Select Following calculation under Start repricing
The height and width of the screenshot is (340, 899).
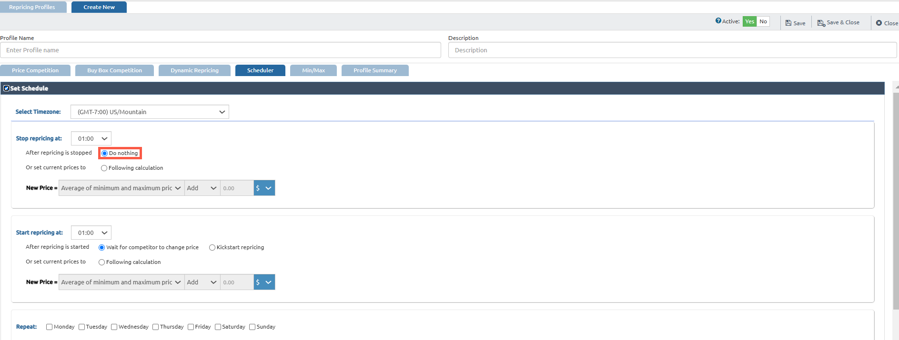(x=101, y=262)
